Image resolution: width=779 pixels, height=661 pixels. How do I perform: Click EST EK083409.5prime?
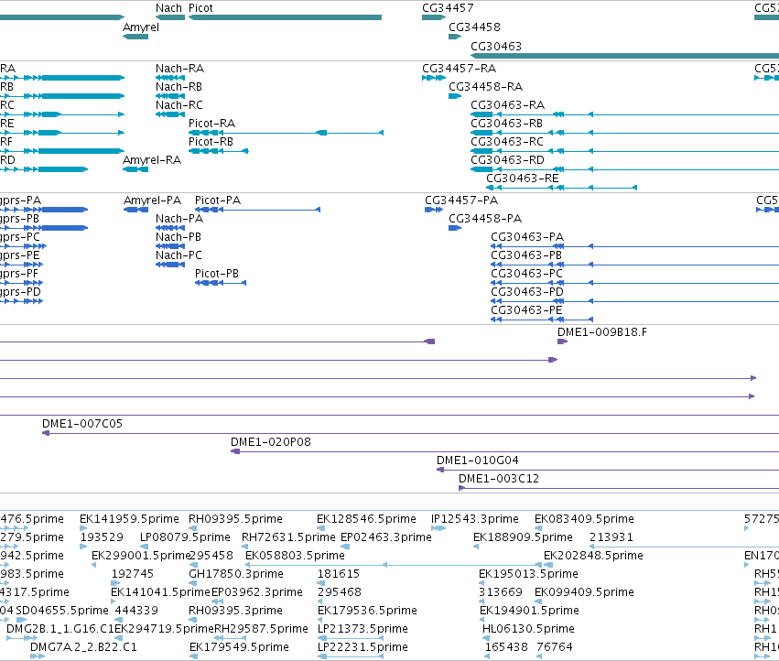538,528
